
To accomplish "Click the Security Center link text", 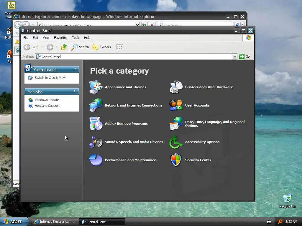I will (198, 160).
